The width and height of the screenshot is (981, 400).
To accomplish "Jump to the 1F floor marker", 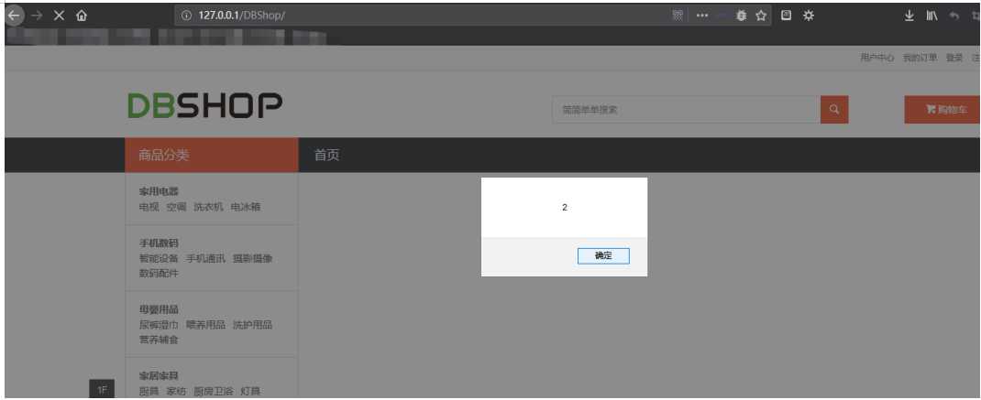I will tap(102, 390).
